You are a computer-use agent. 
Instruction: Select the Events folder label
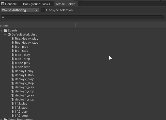pyautogui.click(x=13, y=30)
